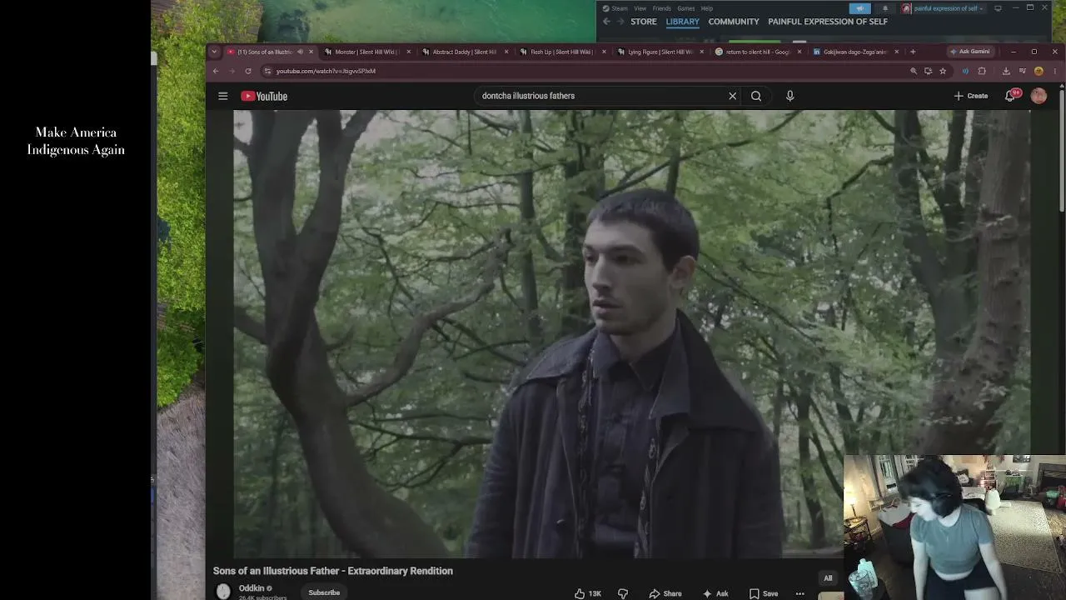Viewport: 1066px width, 600px height.
Task: Open the Friends menu in Steam
Action: (662, 8)
